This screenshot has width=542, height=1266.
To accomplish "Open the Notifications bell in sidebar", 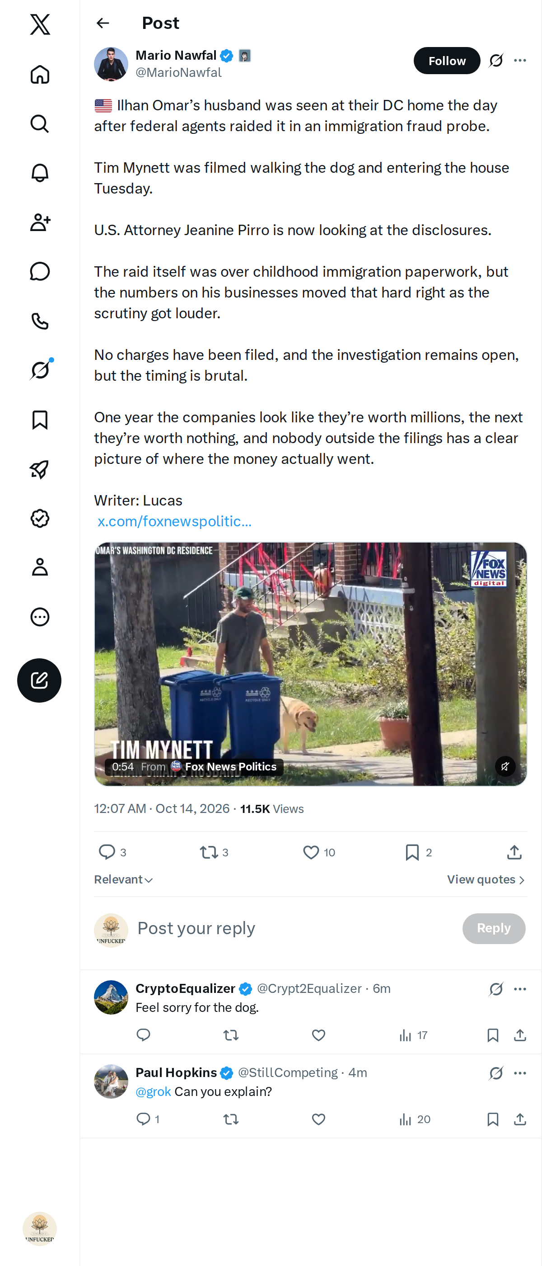I will (x=40, y=173).
